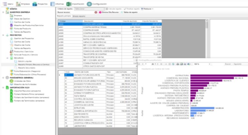
Task: Collapse the MAESTROS EMPRESA tree node
Action: point(3,12)
